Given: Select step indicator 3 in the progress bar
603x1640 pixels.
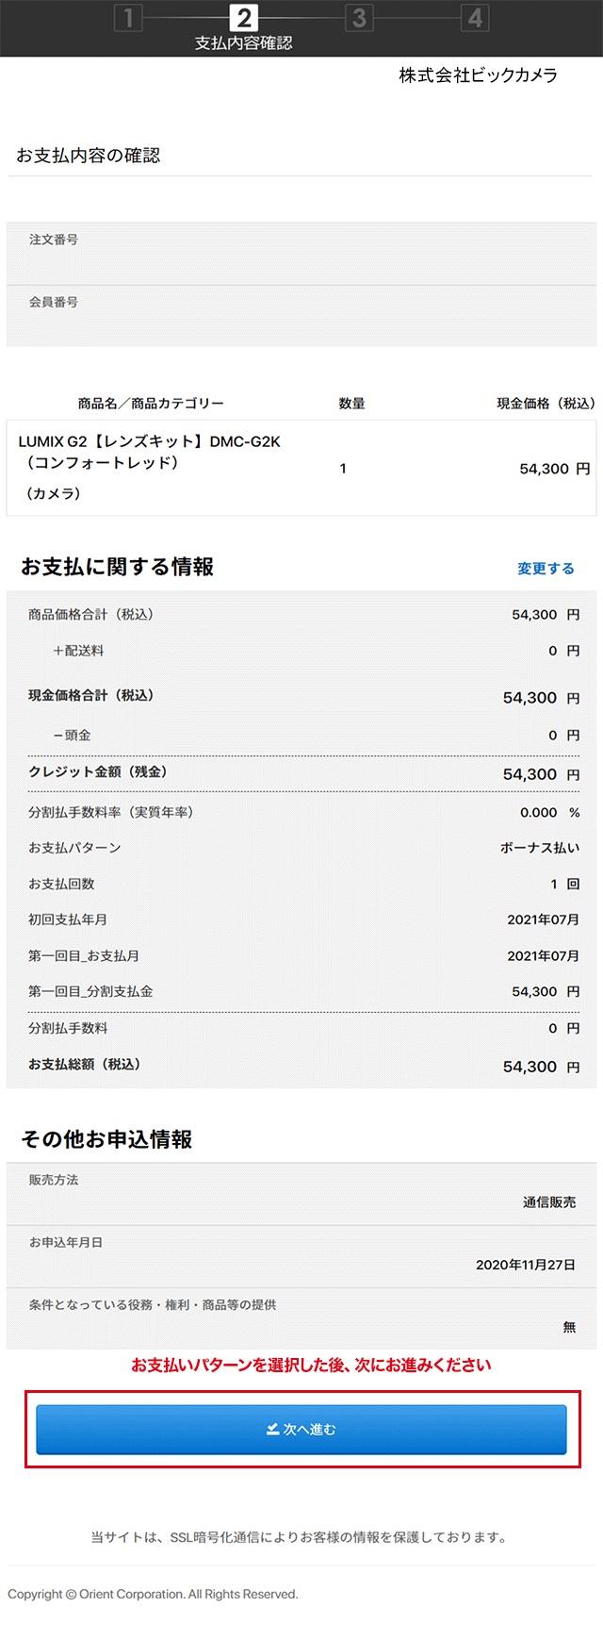Looking at the screenshot, I should 359,17.
